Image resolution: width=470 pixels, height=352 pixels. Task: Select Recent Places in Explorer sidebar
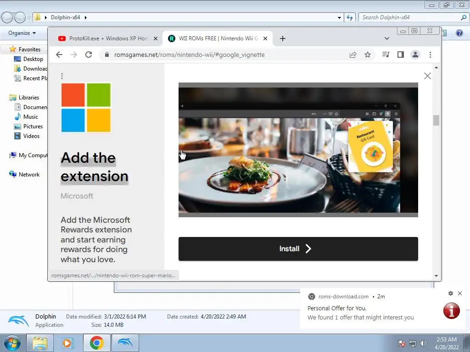[31, 78]
